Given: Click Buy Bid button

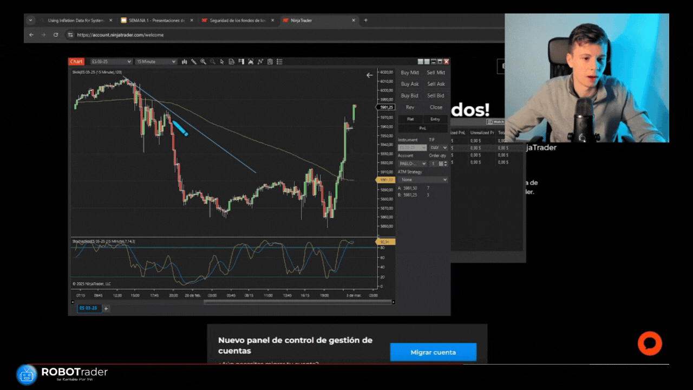Looking at the screenshot, I should coord(410,96).
